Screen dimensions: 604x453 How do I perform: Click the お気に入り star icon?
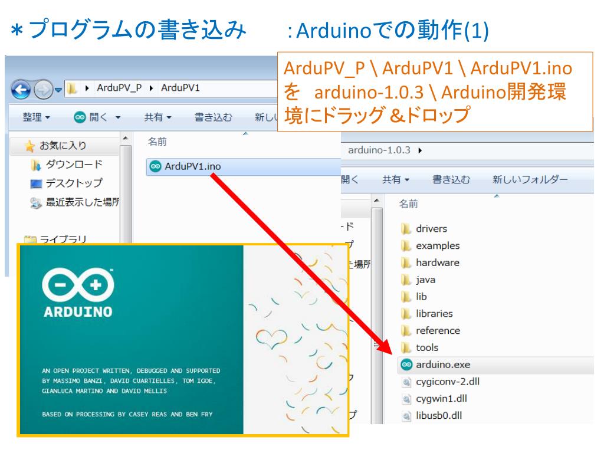[29, 146]
